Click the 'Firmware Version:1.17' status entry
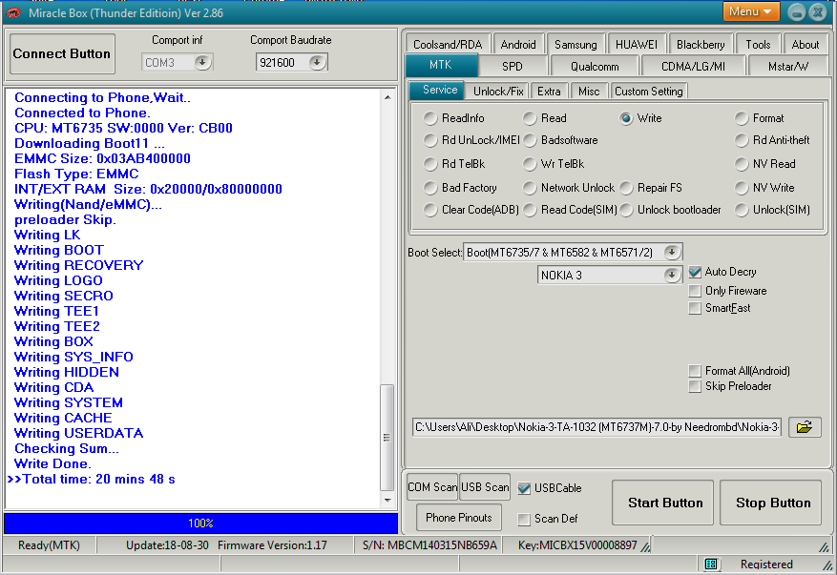The height and width of the screenshot is (575, 837). [272, 545]
